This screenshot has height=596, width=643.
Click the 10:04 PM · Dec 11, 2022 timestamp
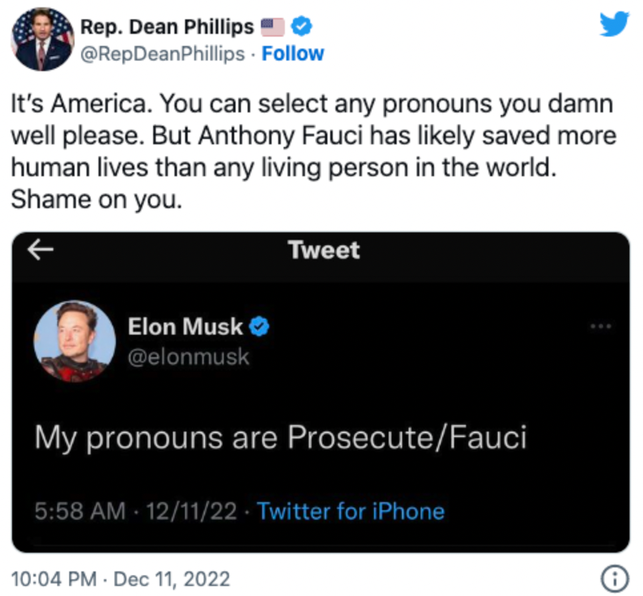coord(120,579)
